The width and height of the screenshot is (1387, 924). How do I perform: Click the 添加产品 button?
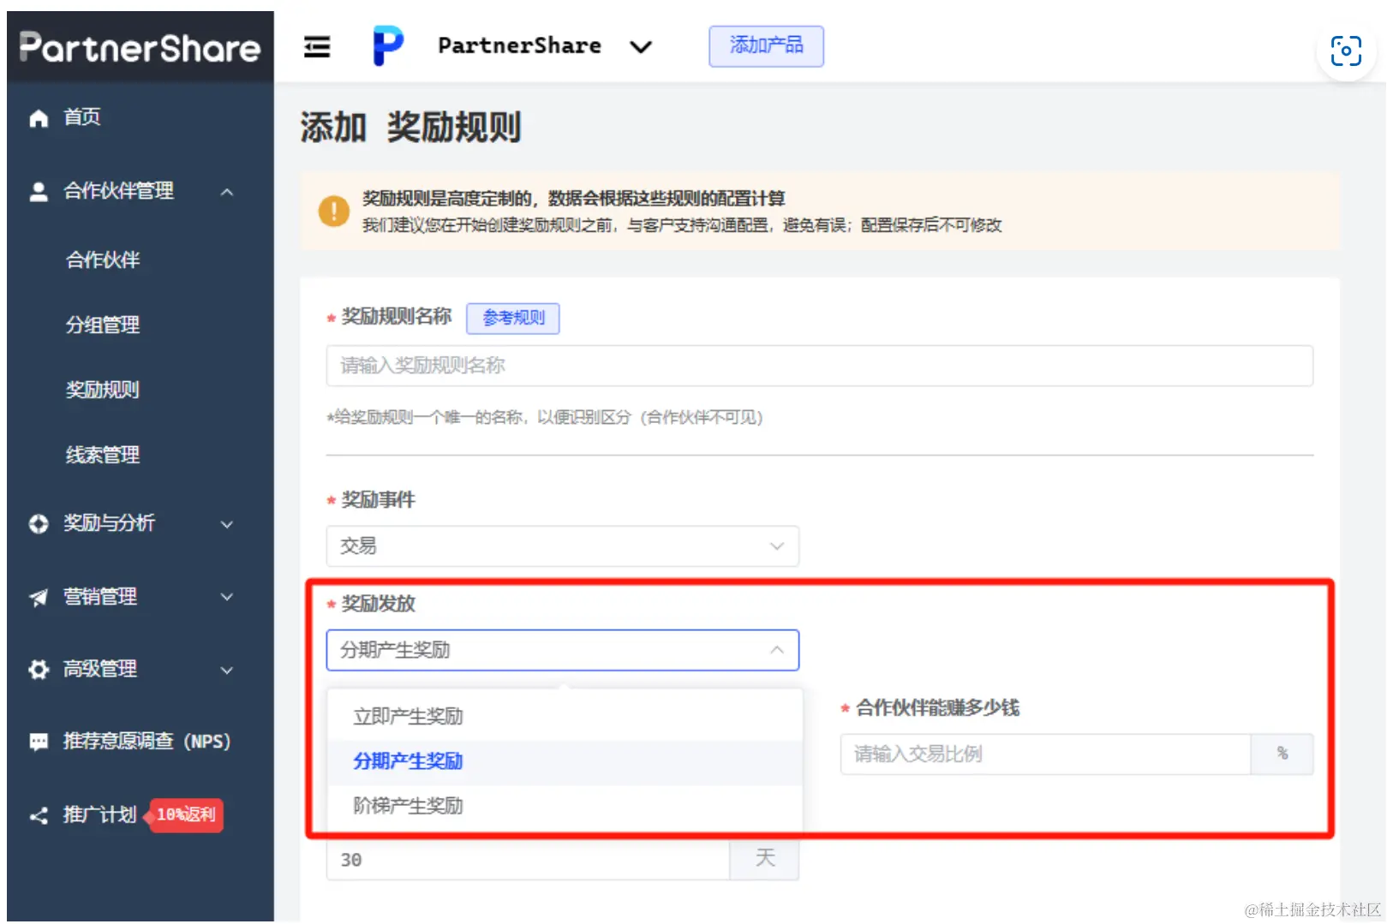[x=765, y=46]
